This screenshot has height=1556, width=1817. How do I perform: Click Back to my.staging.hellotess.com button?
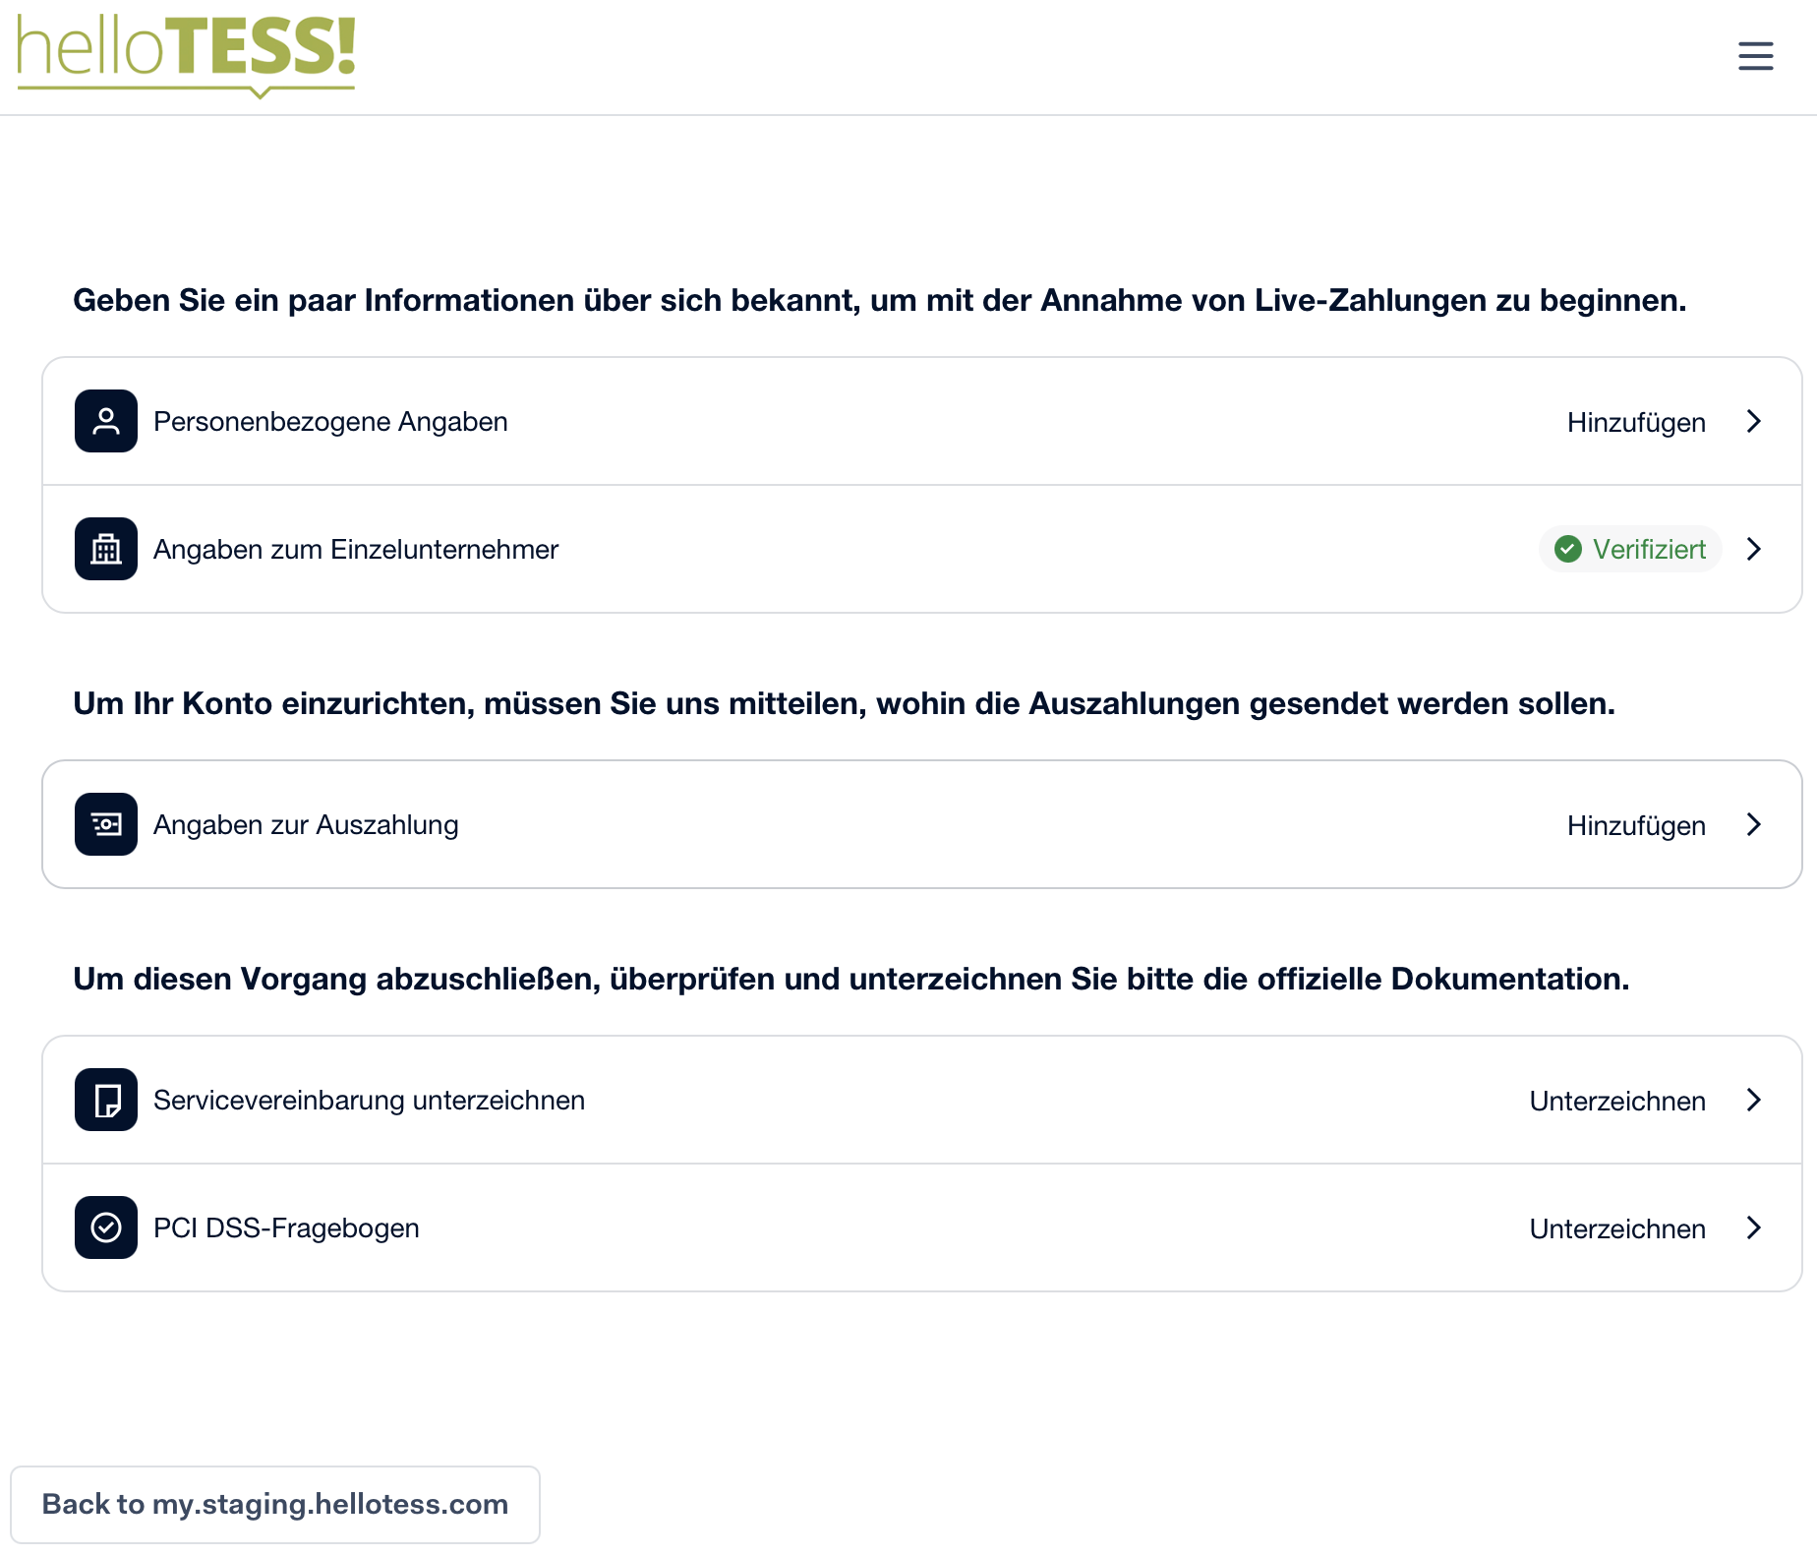click(x=275, y=1504)
